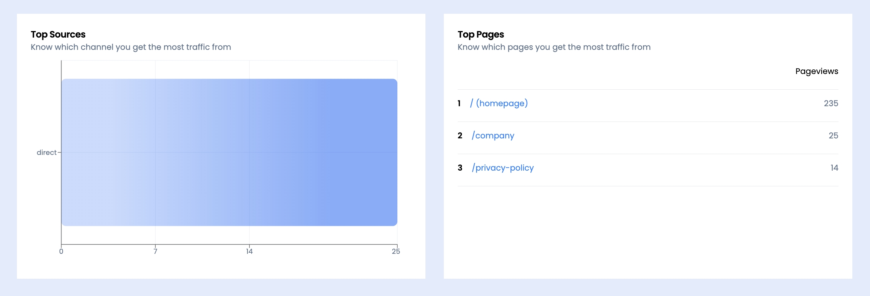
Task: Select the 14 pageviews count for /privacy-policy
Action: pyautogui.click(x=834, y=168)
